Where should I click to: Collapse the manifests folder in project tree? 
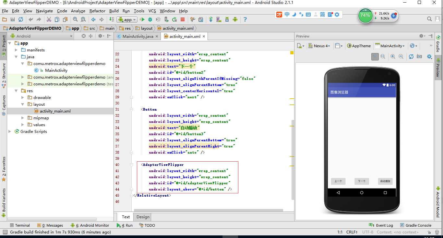click(x=16, y=50)
